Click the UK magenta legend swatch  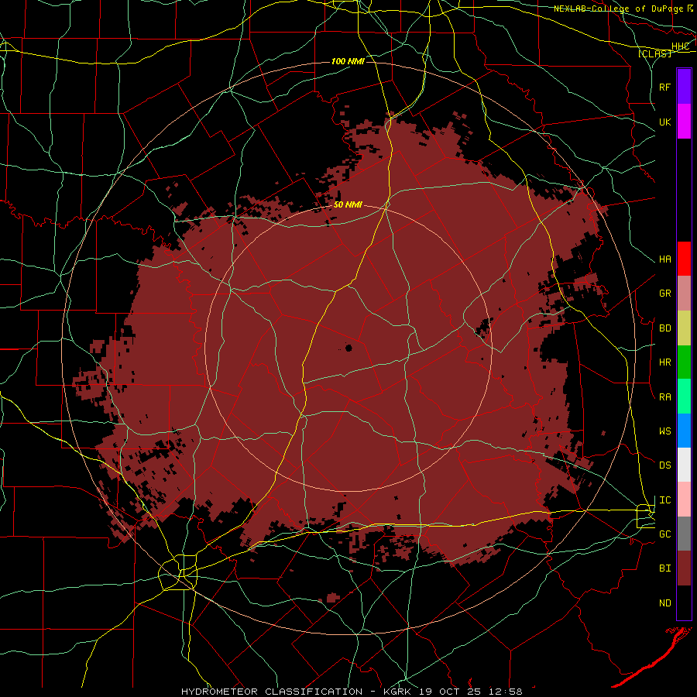(x=684, y=122)
